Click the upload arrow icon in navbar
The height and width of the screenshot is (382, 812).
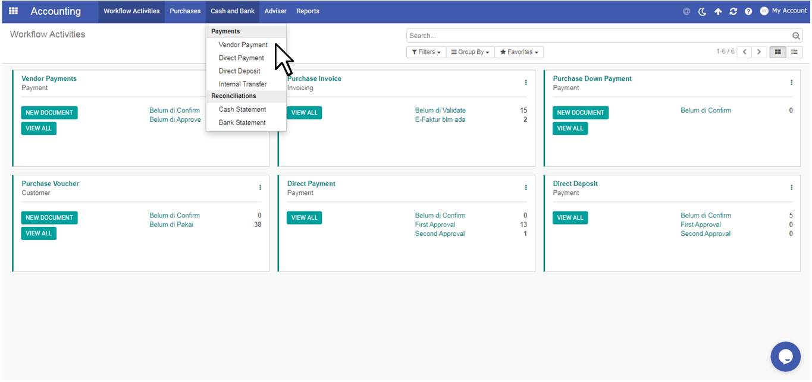(x=718, y=11)
